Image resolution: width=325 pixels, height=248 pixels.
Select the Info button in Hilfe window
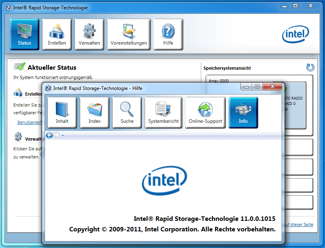click(x=243, y=113)
